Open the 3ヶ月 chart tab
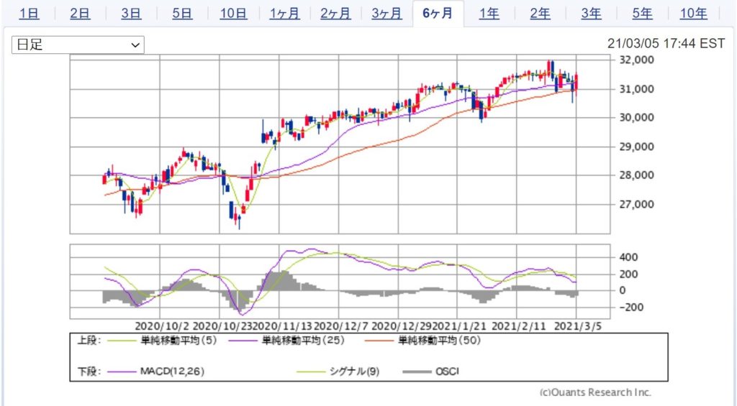This screenshot has width=737, height=406. point(386,13)
